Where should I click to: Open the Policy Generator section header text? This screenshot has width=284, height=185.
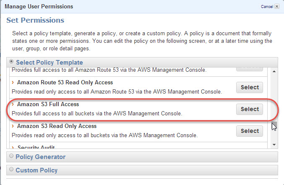pos(40,156)
